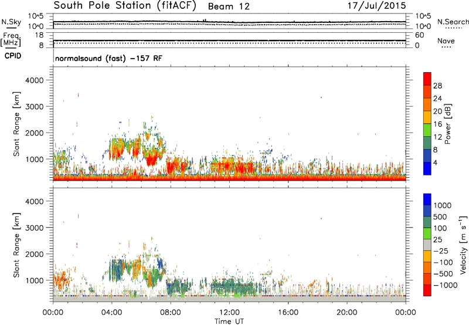Select the '16:00' time tick label
Image resolution: width=469 pixels, height=325 pixels.
288,313
